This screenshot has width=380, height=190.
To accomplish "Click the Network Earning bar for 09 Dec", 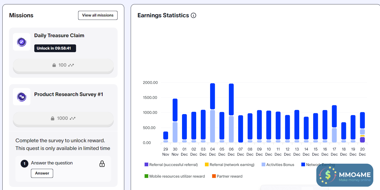I will pyautogui.click(x=259, y=125).
